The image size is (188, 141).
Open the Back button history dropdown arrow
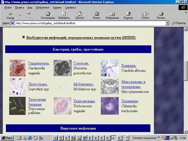(x=20, y=15)
